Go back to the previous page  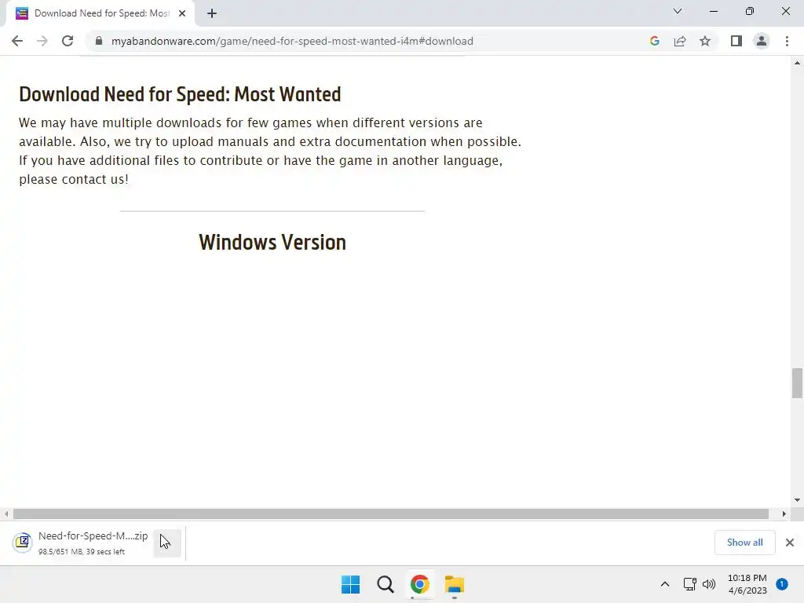point(17,41)
